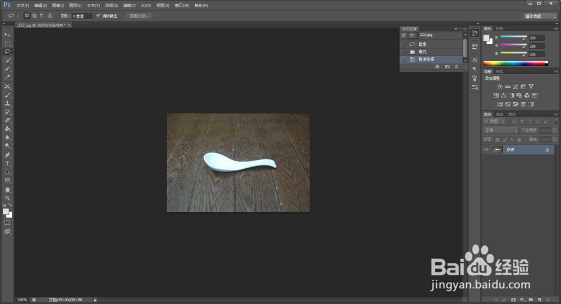Open the Paragraph panel dock icon
This screenshot has height=304, width=561.
[475, 68]
